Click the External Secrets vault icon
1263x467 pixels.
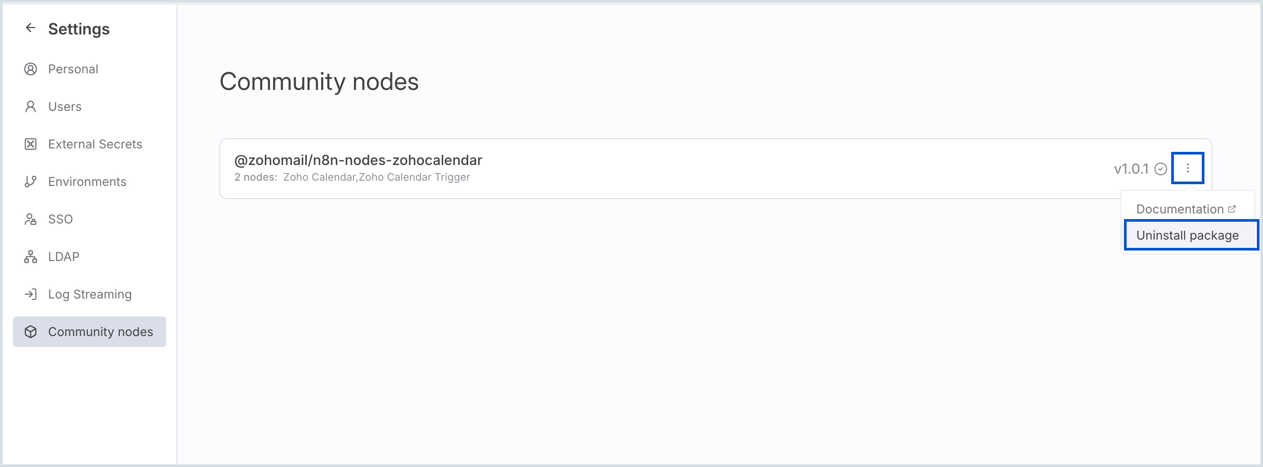31,144
